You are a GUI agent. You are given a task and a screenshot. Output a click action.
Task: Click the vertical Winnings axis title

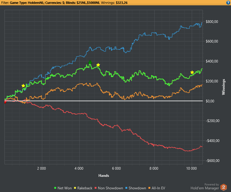tap(223, 87)
